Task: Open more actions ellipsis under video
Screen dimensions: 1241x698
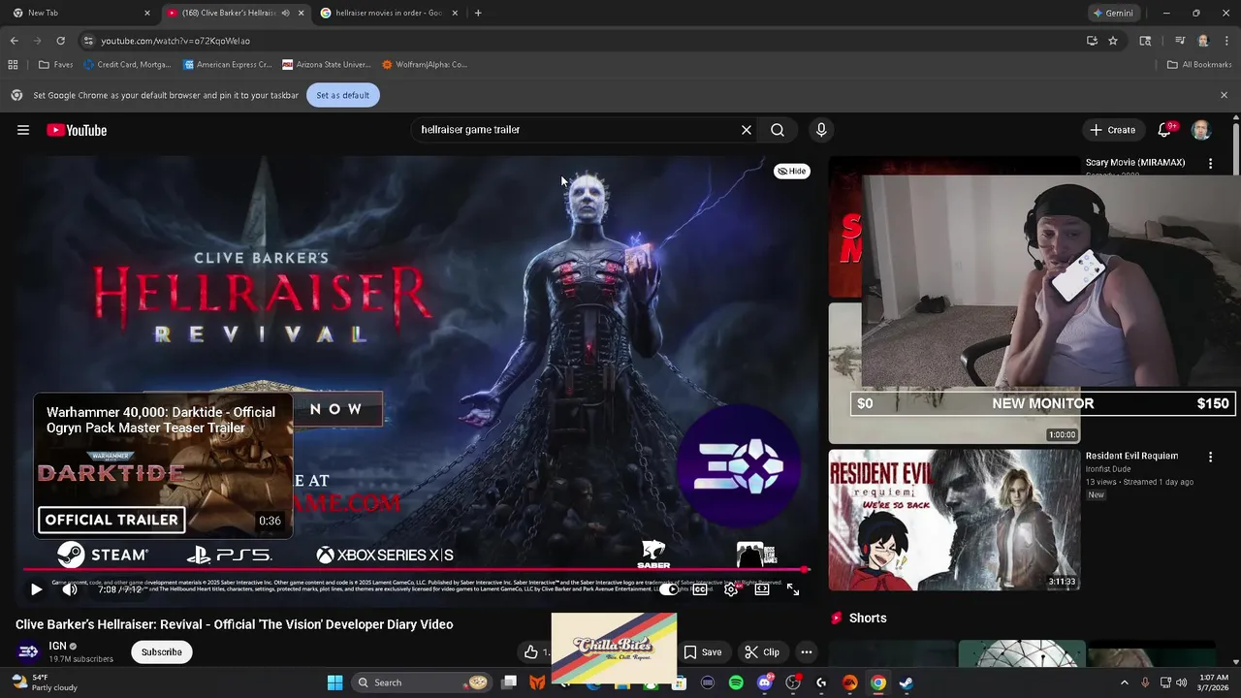Action: coord(807,652)
